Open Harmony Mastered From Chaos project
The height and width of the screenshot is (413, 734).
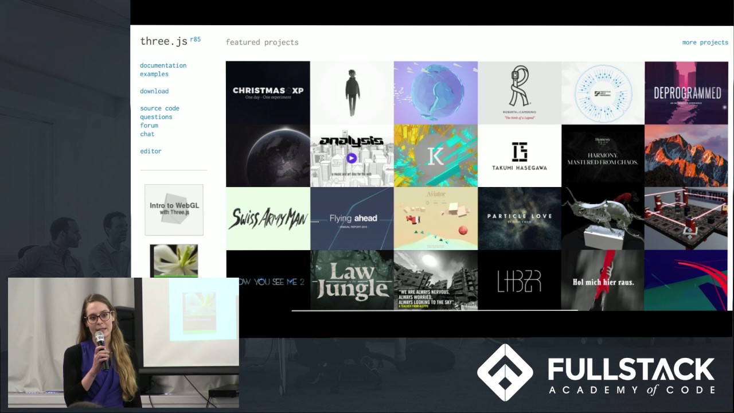coord(603,156)
